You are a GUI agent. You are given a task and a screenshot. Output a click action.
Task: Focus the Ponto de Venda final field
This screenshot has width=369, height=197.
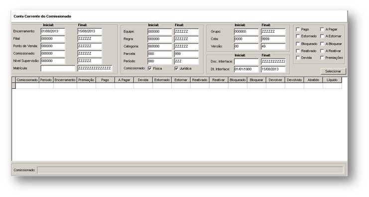[90, 46]
